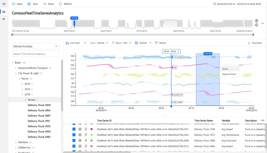The image size is (267, 153).
Task: Open the hamburger navigation menu
Action: click(4, 4)
